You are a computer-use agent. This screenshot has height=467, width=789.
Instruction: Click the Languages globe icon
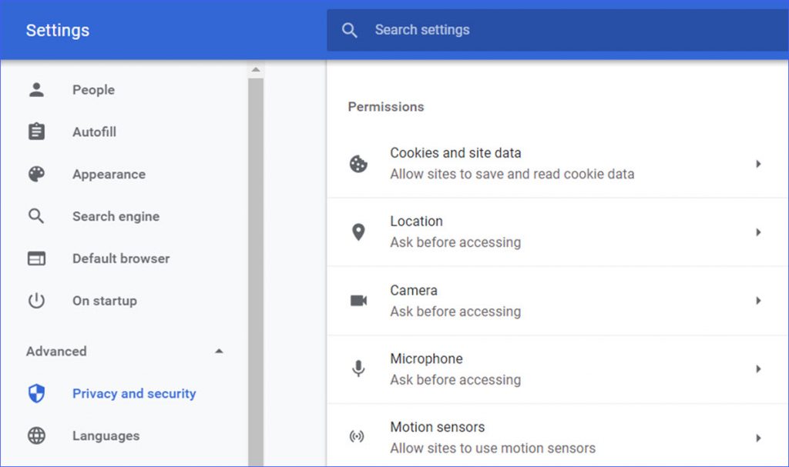(x=36, y=435)
